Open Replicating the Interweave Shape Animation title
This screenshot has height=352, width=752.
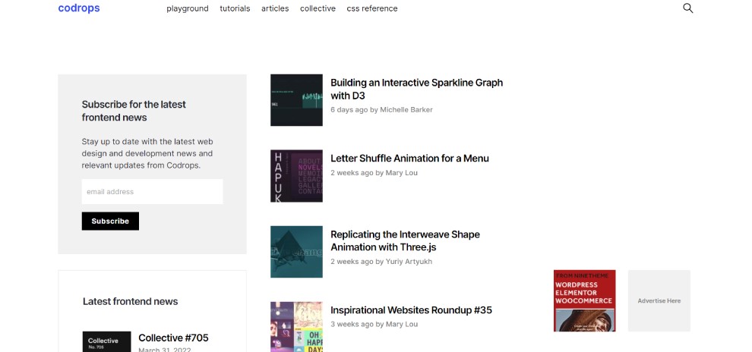(x=405, y=240)
